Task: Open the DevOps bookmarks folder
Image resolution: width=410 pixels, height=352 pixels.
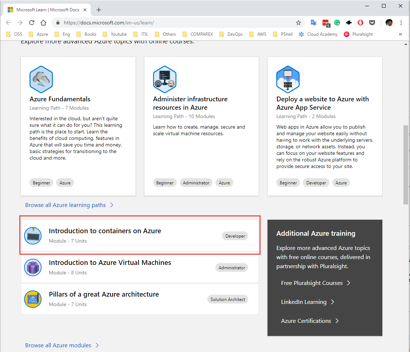Action: 231,34
